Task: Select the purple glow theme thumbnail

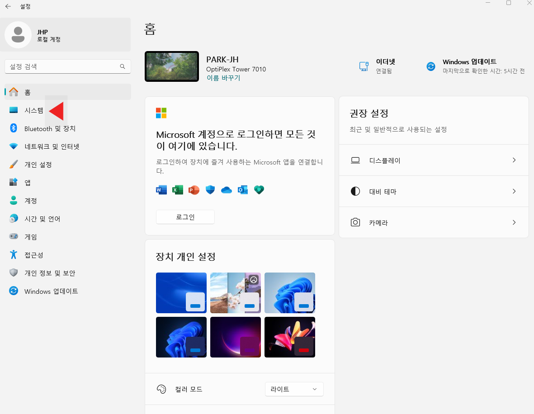Action: (x=236, y=337)
